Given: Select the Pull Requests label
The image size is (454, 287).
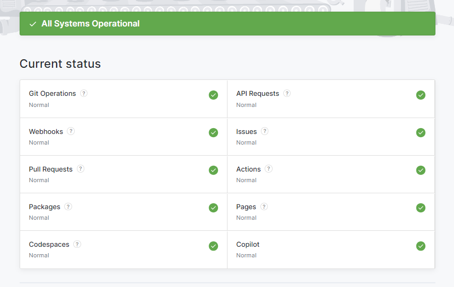Looking at the screenshot, I should (51, 169).
